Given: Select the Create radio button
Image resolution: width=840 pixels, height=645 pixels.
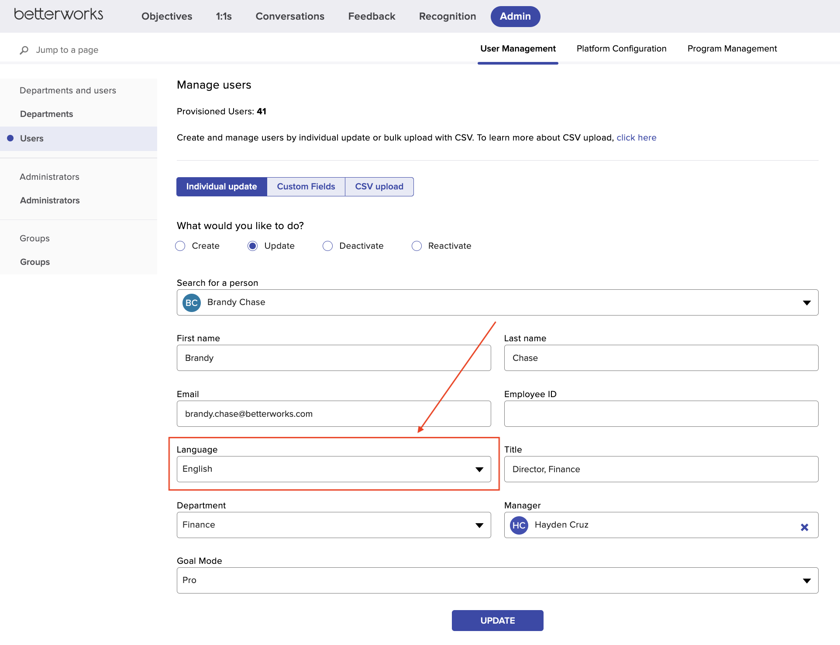Looking at the screenshot, I should pyautogui.click(x=180, y=246).
